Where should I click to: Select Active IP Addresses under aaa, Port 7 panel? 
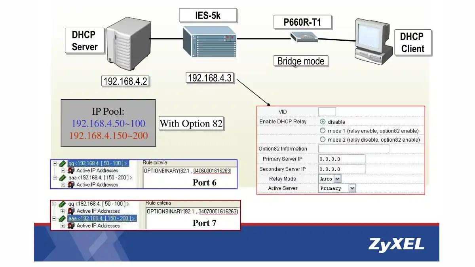point(98,225)
